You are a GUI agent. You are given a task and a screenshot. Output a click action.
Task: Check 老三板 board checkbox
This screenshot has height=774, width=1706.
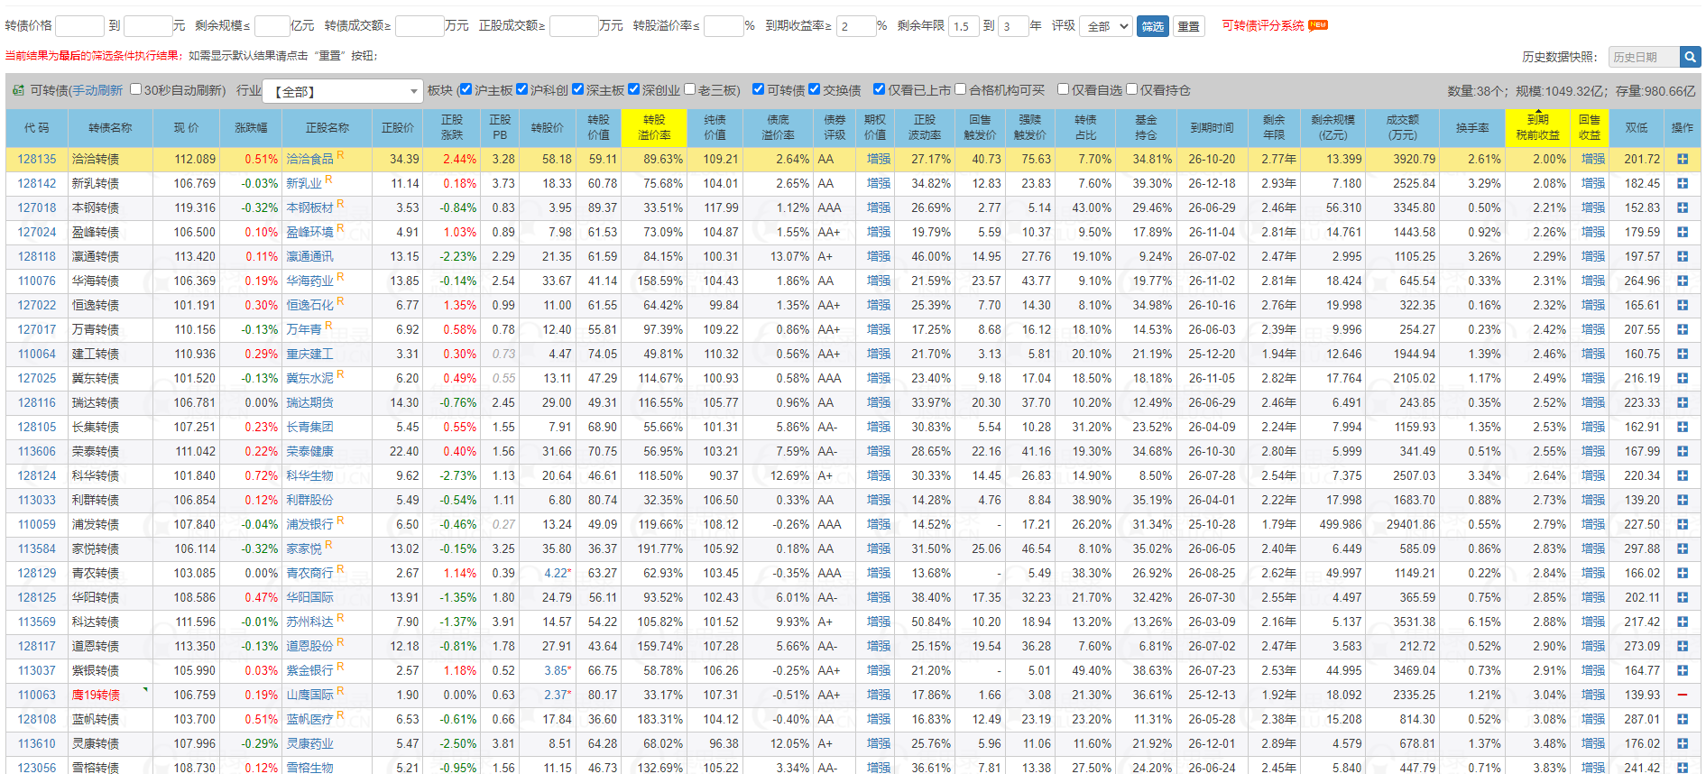[x=690, y=89]
